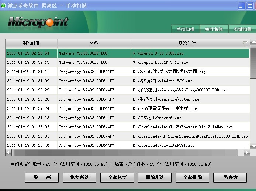Click the 当前页文件数量 status text
Screen dimensions: 256x191
pos(59,164)
